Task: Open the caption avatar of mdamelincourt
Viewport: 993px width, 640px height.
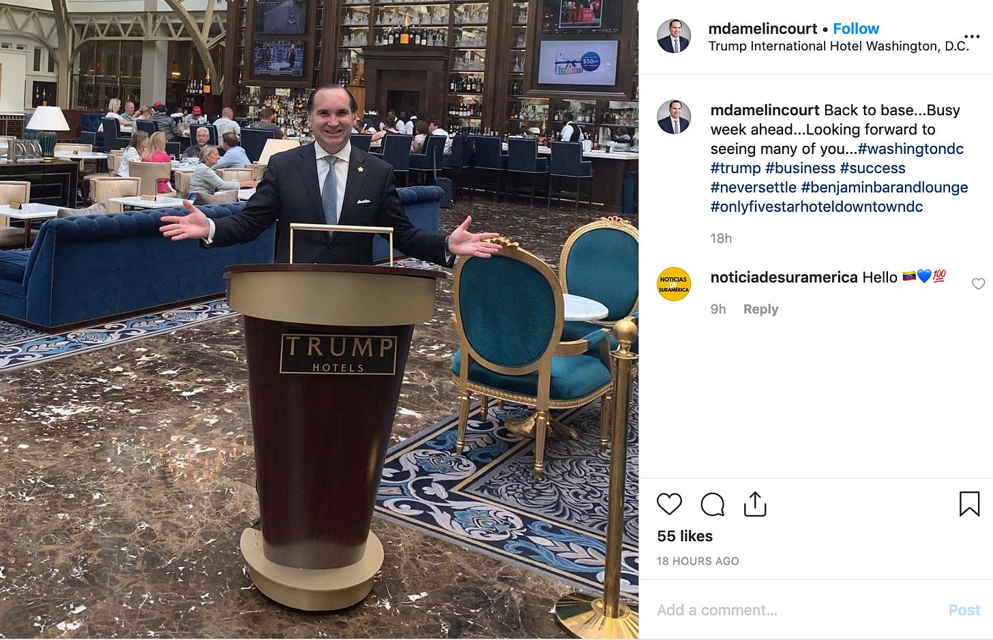Action: 674,117
